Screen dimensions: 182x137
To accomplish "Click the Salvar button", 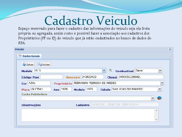I will (28, 64).
